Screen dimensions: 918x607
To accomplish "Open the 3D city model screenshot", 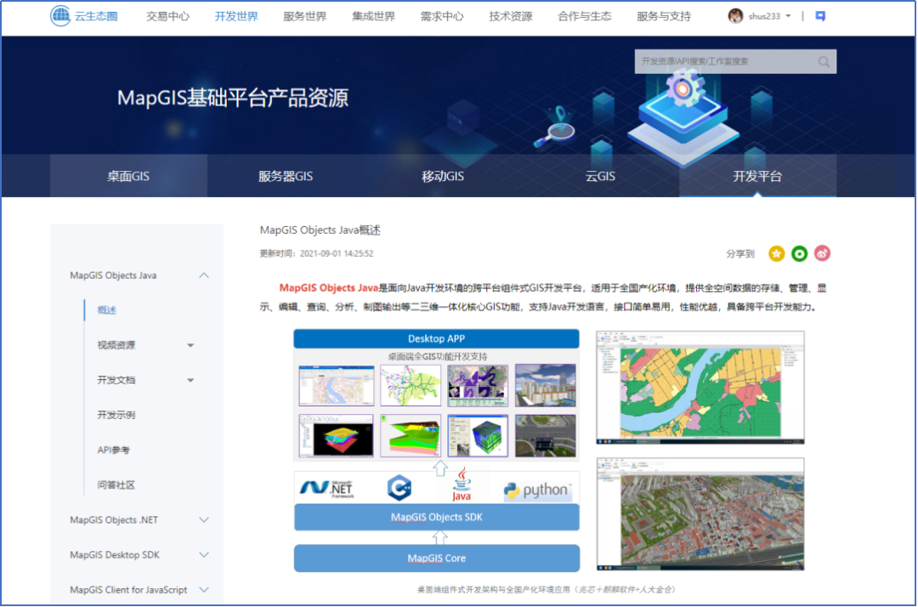I will tap(700, 514).
